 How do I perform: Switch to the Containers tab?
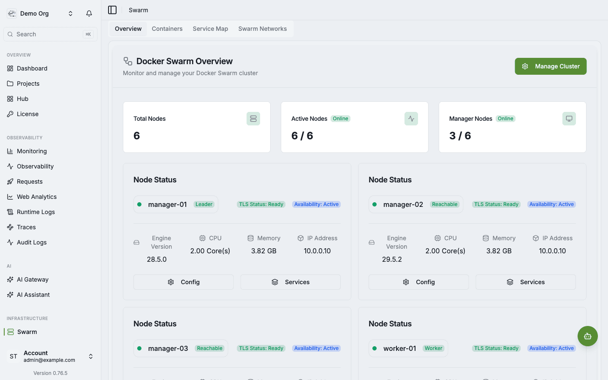[x=167, y=29]
